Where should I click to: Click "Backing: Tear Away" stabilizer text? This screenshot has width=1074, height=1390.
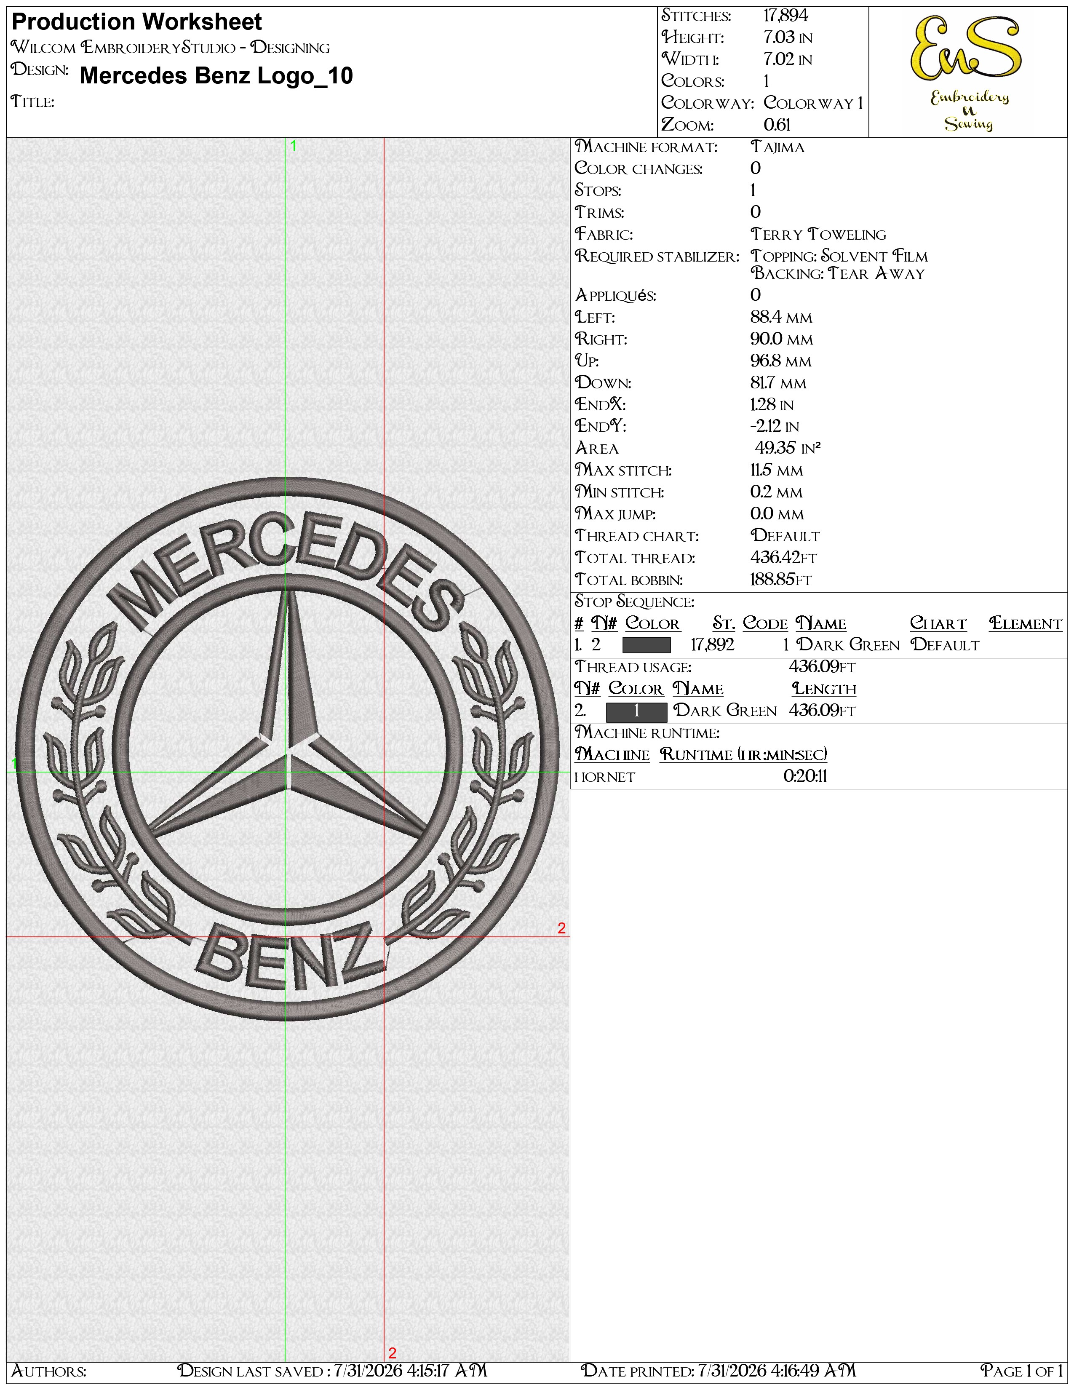[x=837, y=274]
